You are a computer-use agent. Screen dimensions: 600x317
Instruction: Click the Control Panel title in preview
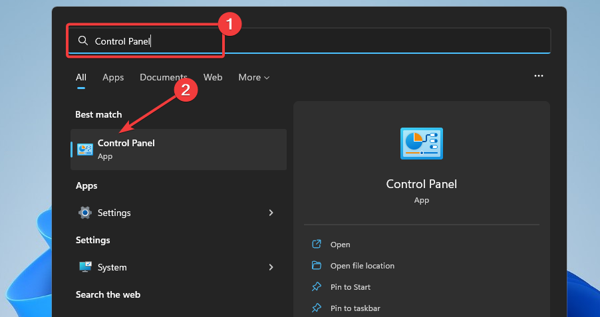click(421, 184)
